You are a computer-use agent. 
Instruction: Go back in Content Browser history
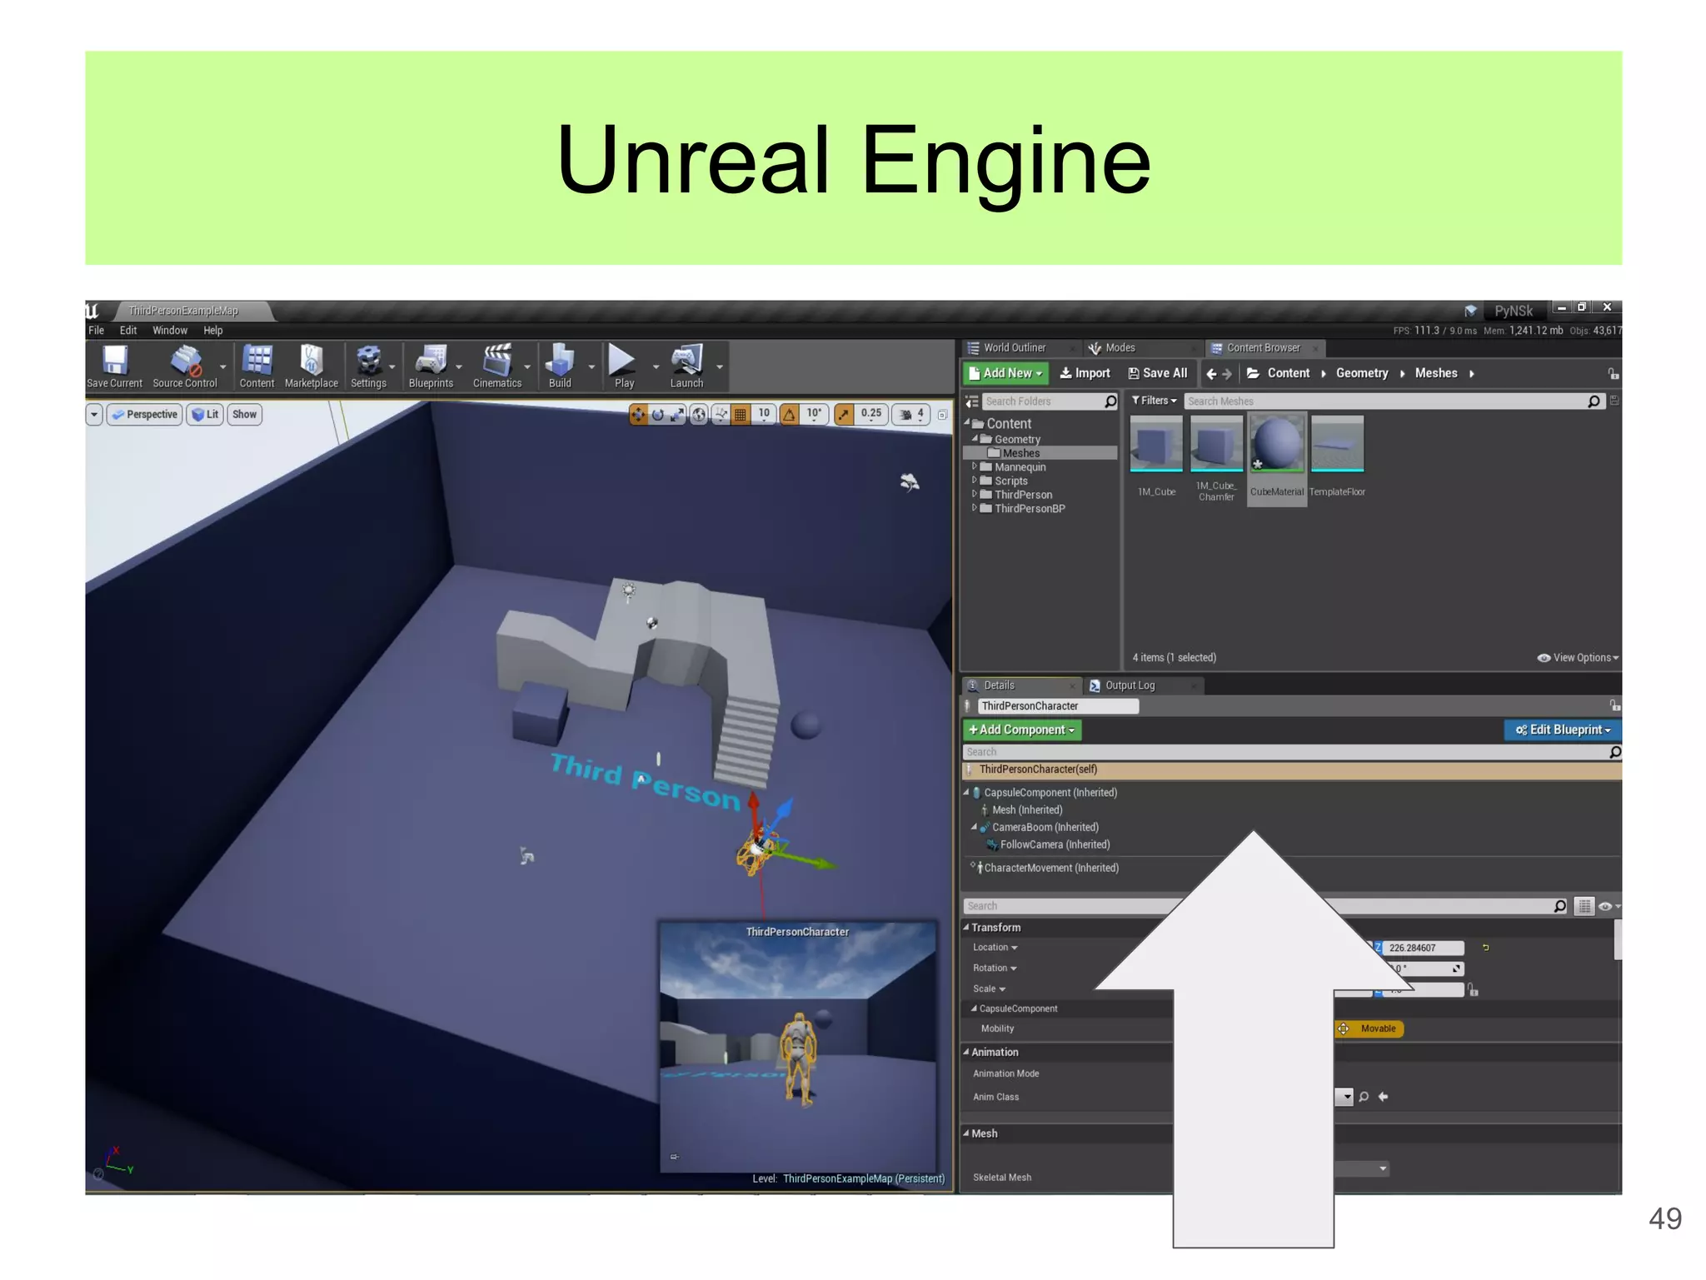coord(1211,374)
